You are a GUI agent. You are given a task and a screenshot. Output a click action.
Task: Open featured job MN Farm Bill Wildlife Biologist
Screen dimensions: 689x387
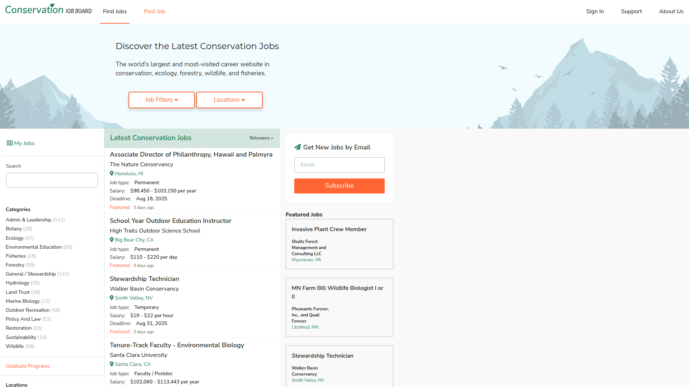click(x=337, y=292)
